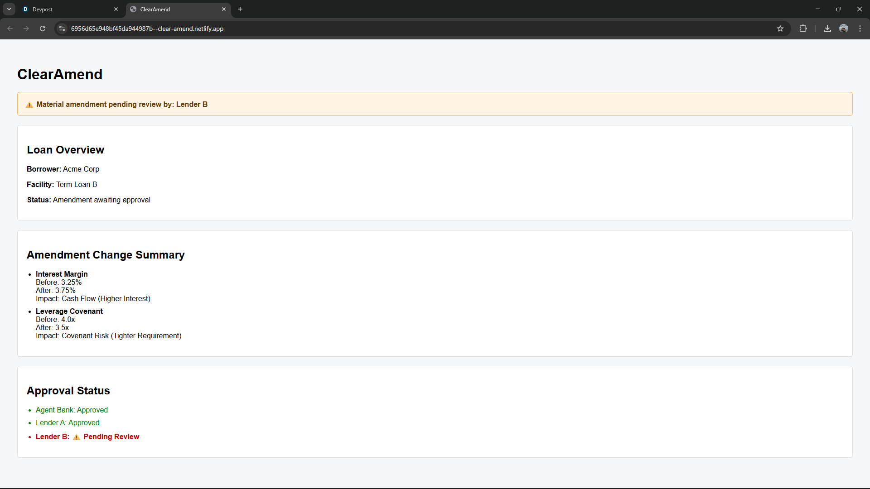Close the ClearAmend tab

[x=224, y=9]
